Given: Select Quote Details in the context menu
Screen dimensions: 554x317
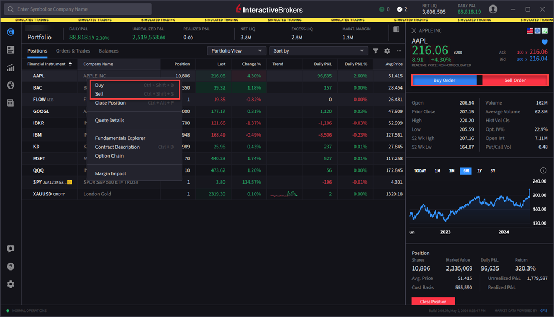Looking at the screenshot, I should click(134, 120).
